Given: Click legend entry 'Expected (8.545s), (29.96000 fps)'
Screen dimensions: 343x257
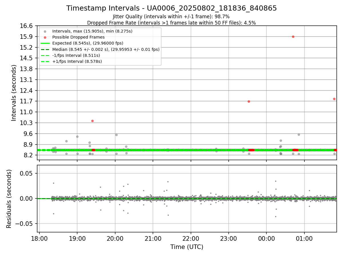Looking at the screenshot, I should pos(88,43).
